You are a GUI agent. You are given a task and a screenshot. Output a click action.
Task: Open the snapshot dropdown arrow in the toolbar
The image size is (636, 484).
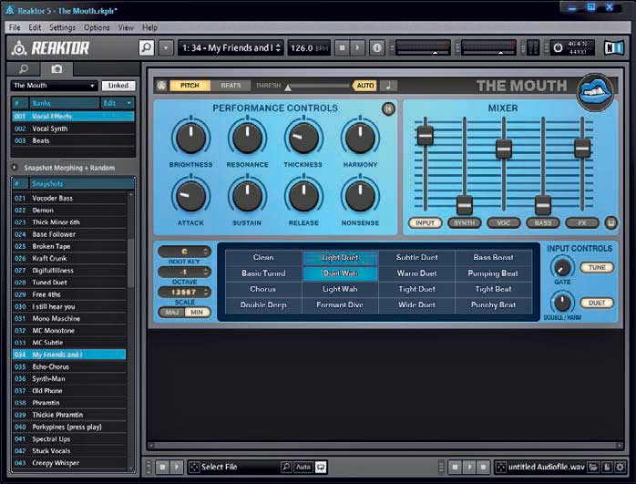coord(166,48)
